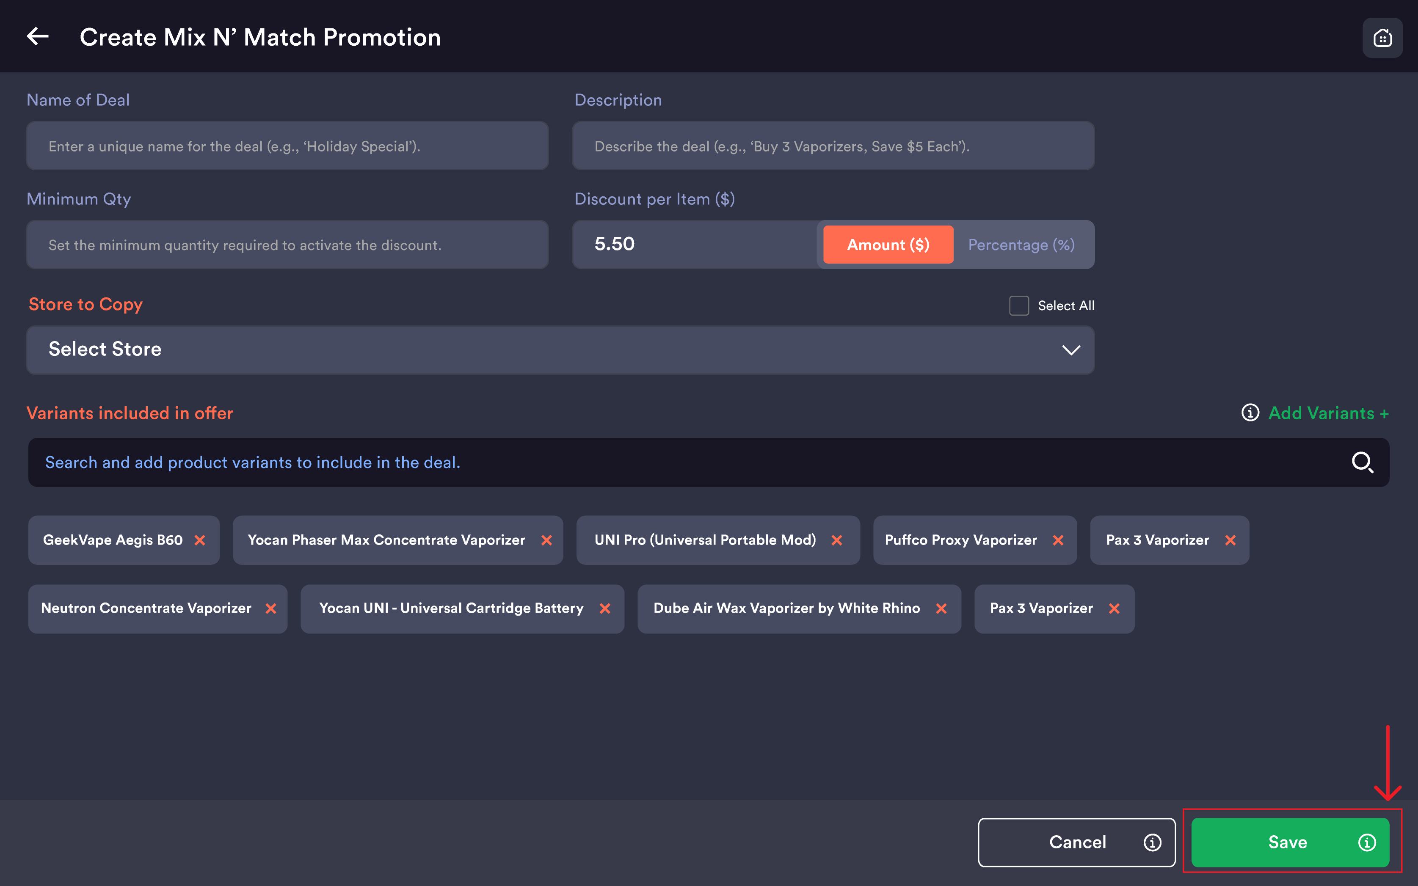Remove Puffco Proxy Vaporizer variant

click(x=1058, y=540)
